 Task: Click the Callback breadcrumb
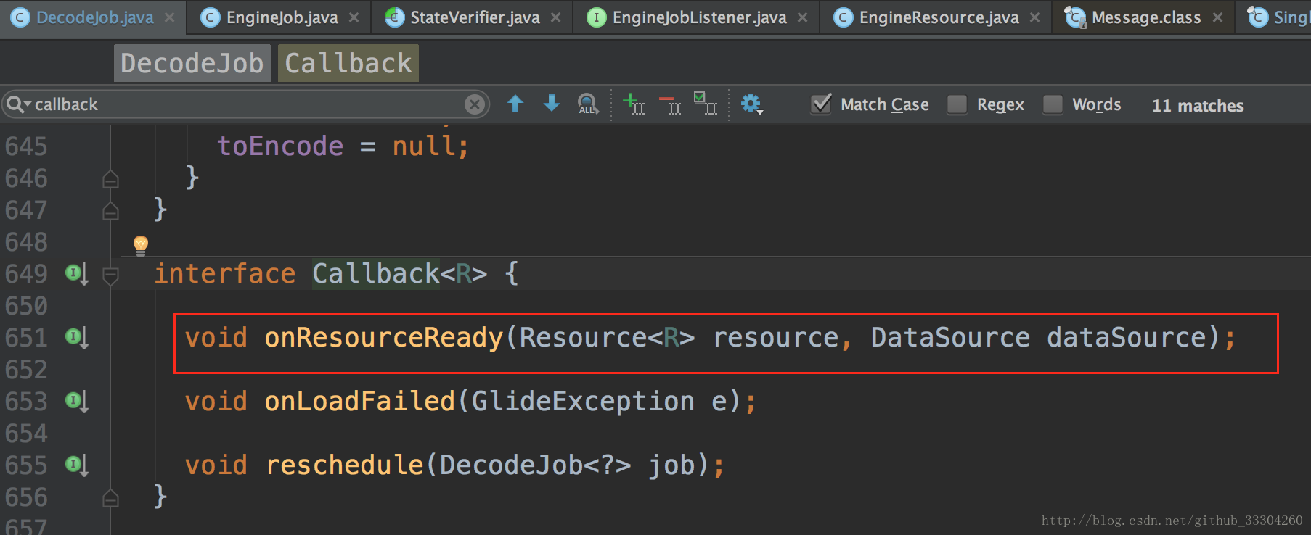click(x=348, y=63)
